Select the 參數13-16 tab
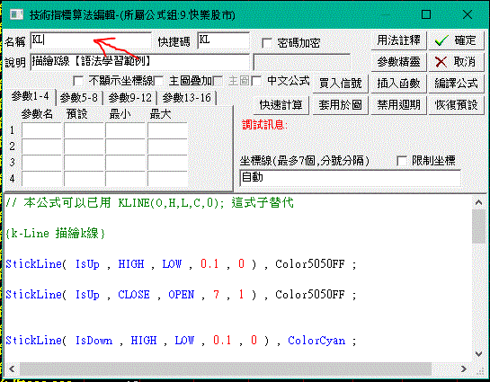 point(187,98)
